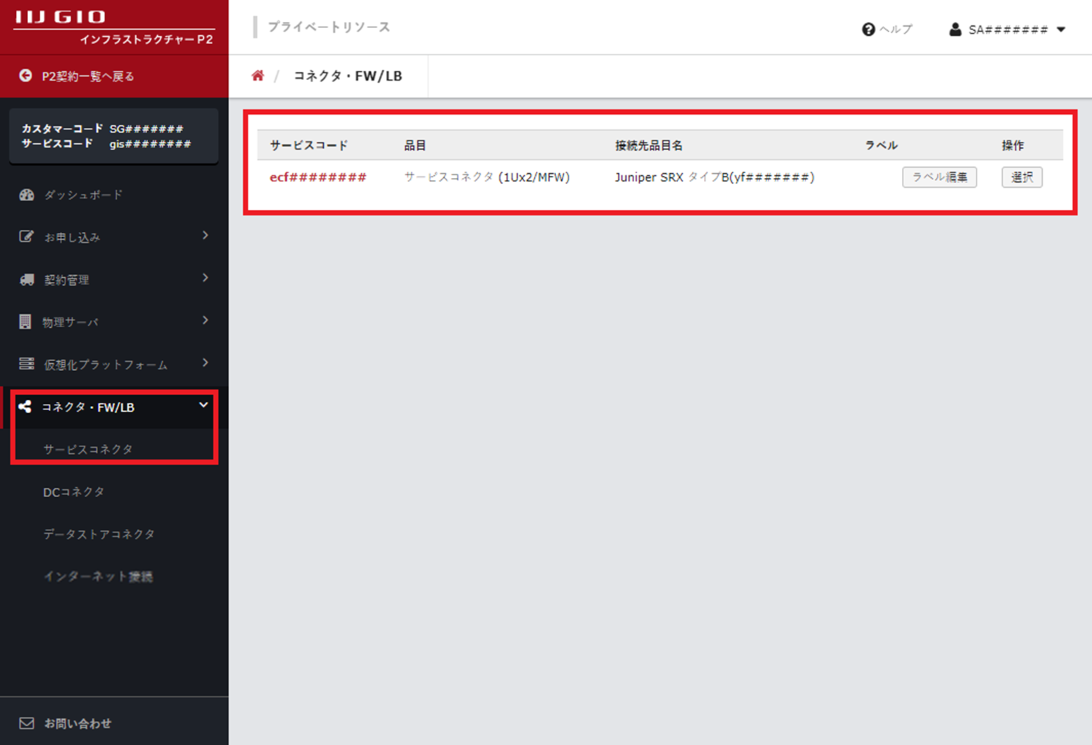Expand the 仮想化プラットフォーム chevron
This screenshot has height=745, width=1092.
[205, 363]
